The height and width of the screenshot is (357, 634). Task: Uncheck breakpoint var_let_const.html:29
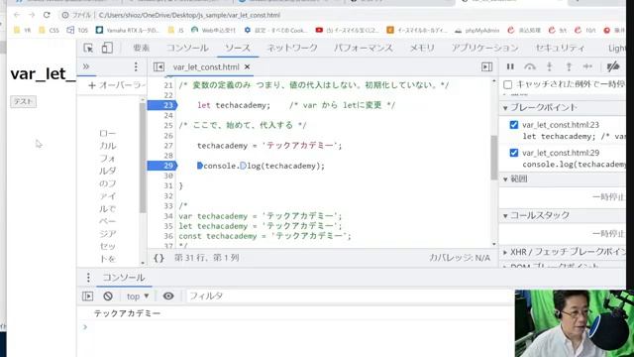514,153
